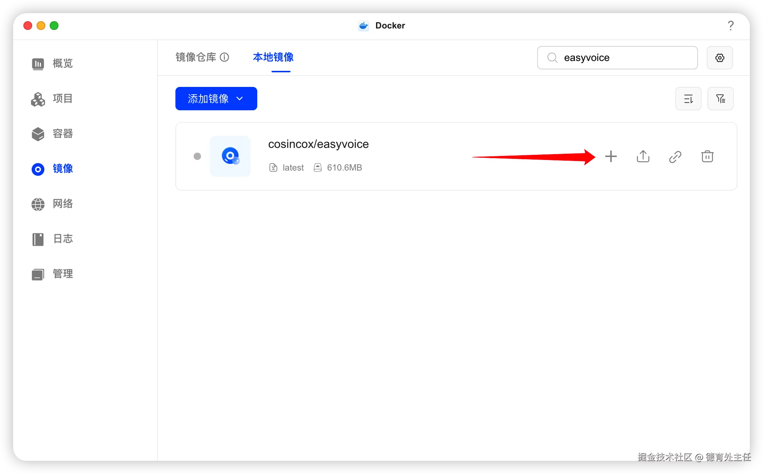Export the cosincox/easyvoice image
This screenshot has width=763, height=474.
click(x=643, y=156)
